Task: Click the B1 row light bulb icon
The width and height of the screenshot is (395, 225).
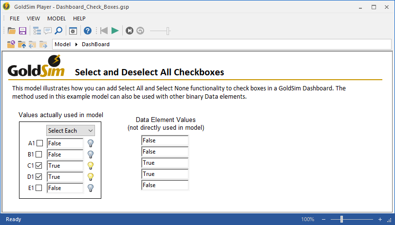Action: [91, 155]
